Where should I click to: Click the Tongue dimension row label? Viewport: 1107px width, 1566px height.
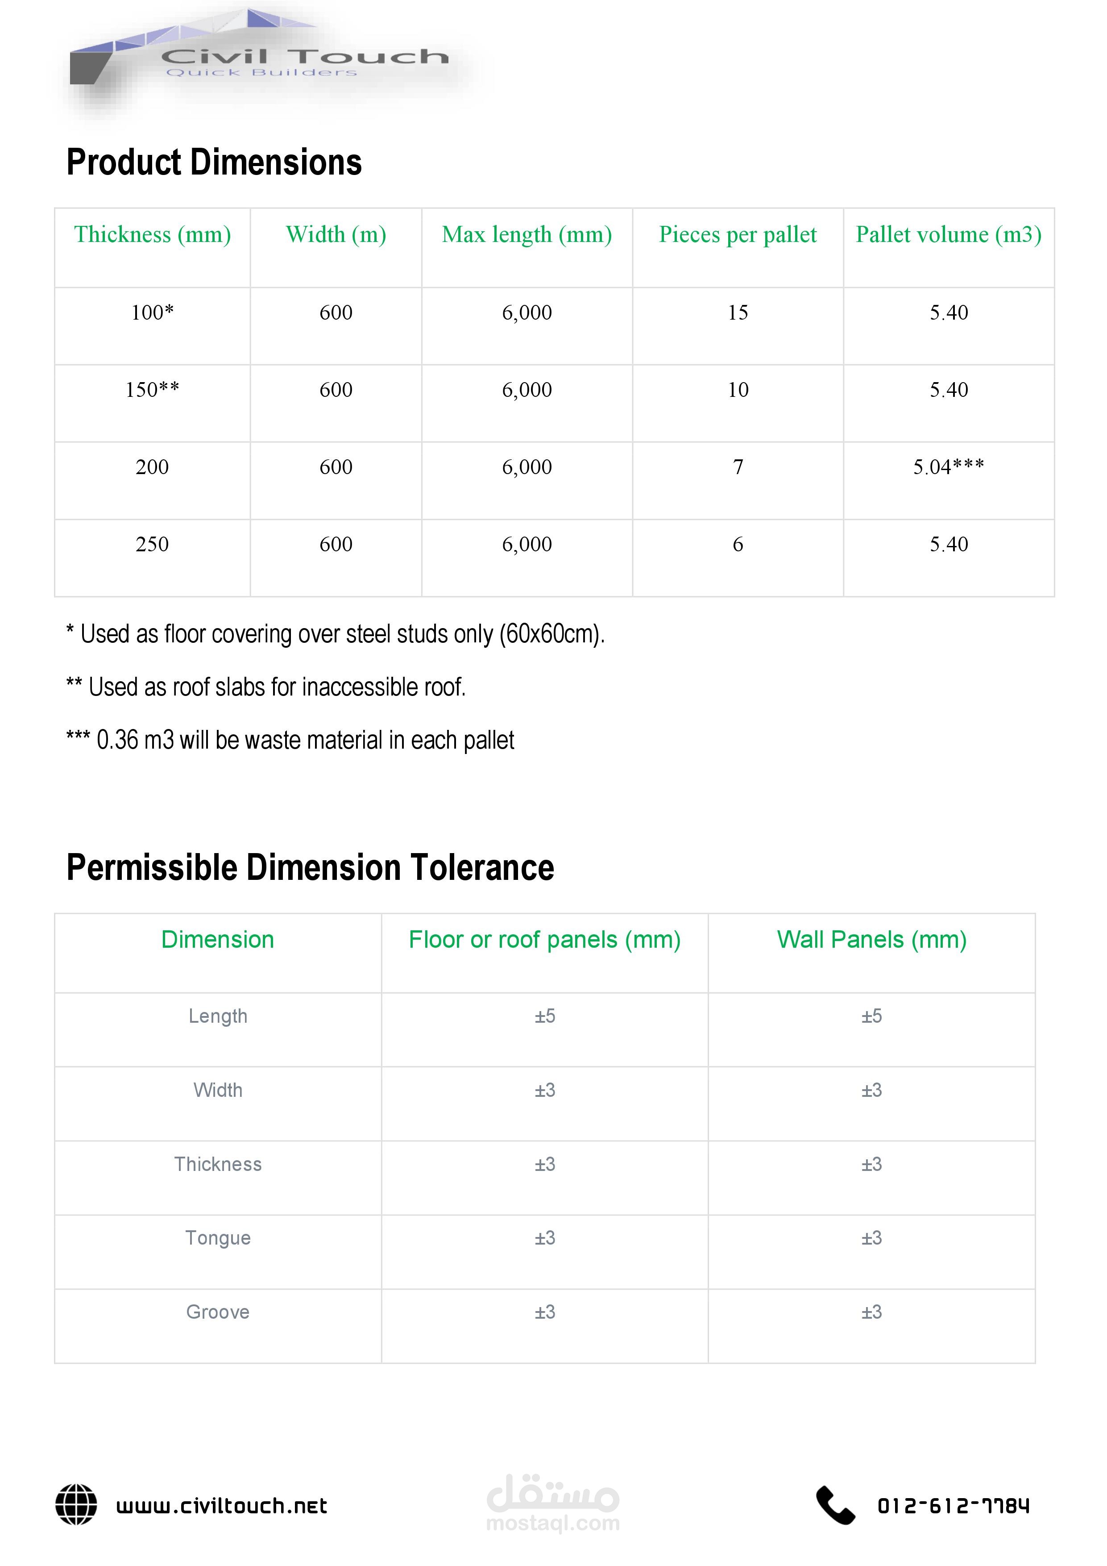coord(218,1238)
